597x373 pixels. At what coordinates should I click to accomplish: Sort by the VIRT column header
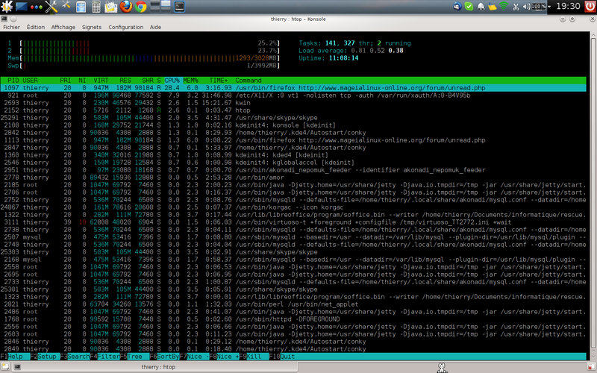101,81
